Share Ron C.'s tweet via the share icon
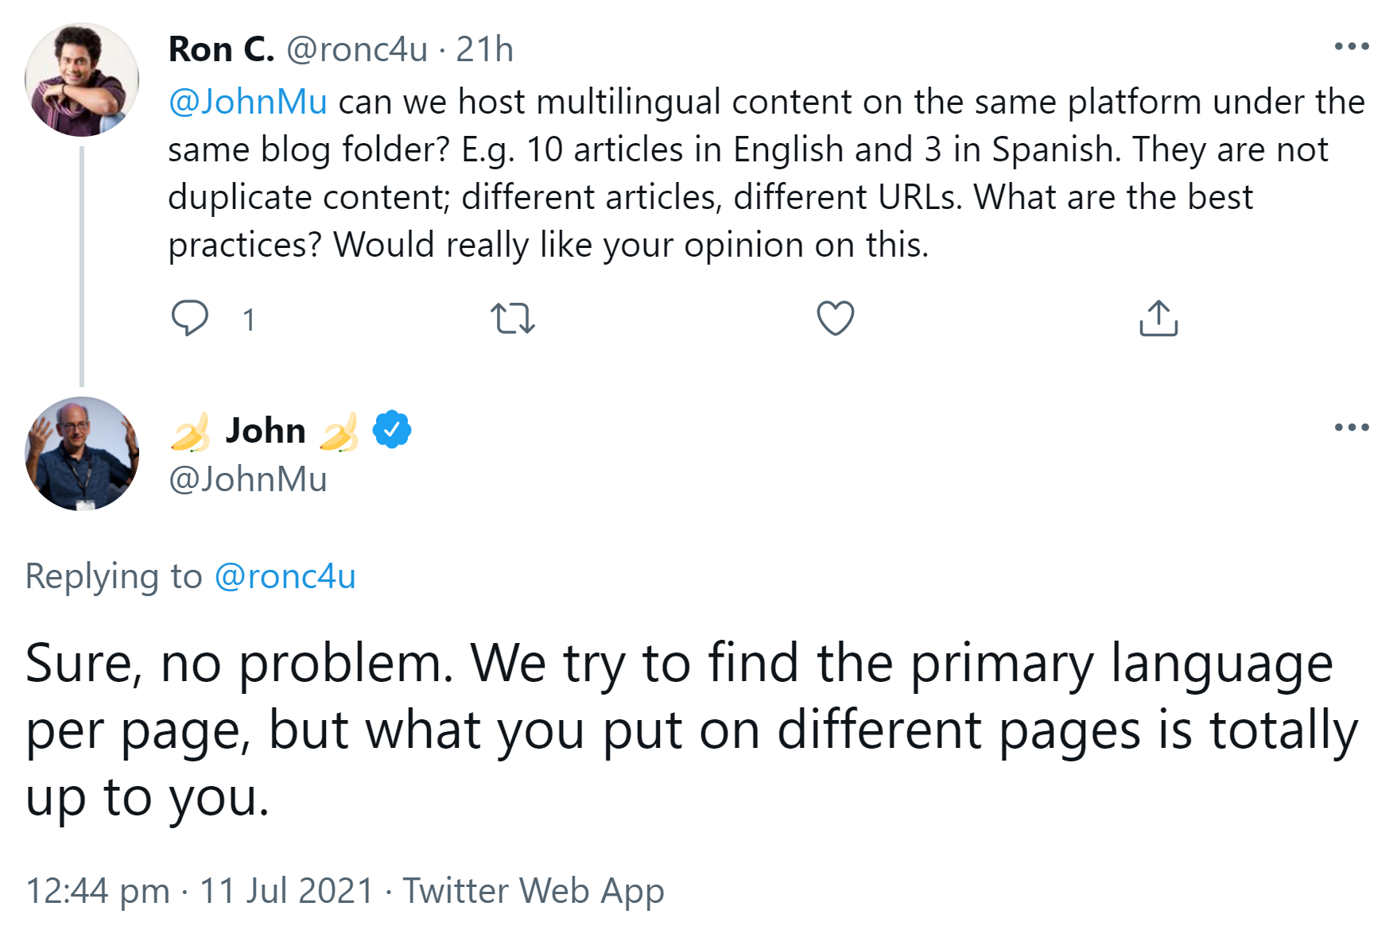1397x945 pixels. (x=1158, y=318)
